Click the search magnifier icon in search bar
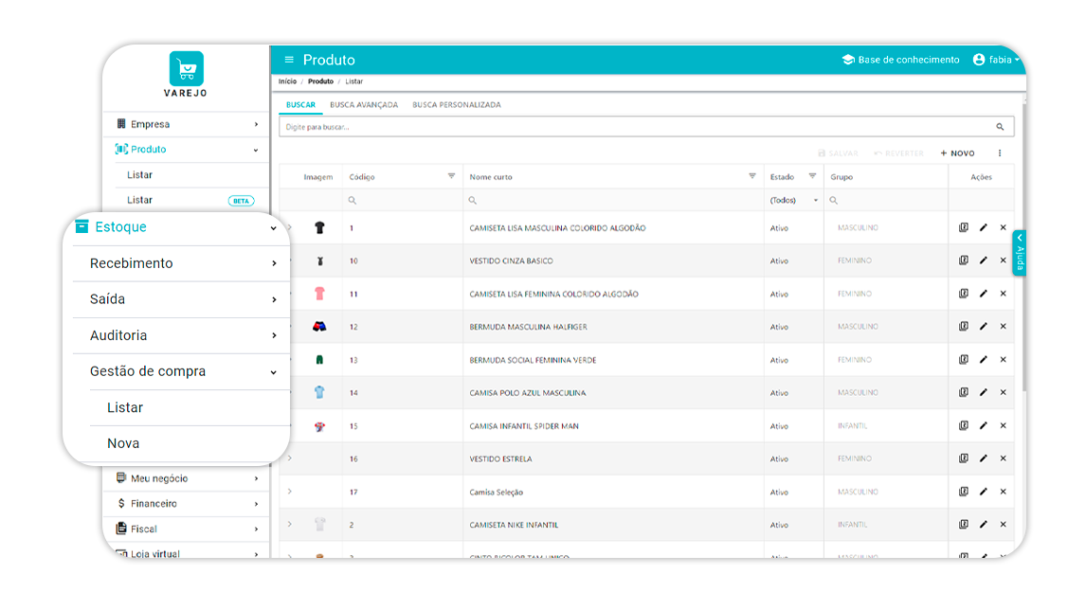Screen dimensions: 1086x610 click(1000, 127)
